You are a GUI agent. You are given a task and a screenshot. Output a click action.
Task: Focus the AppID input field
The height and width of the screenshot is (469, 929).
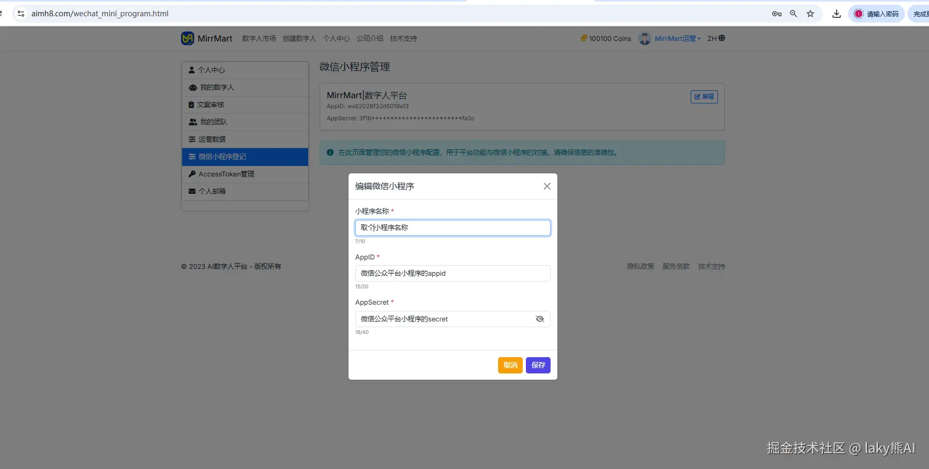click(x=453, y=273)
